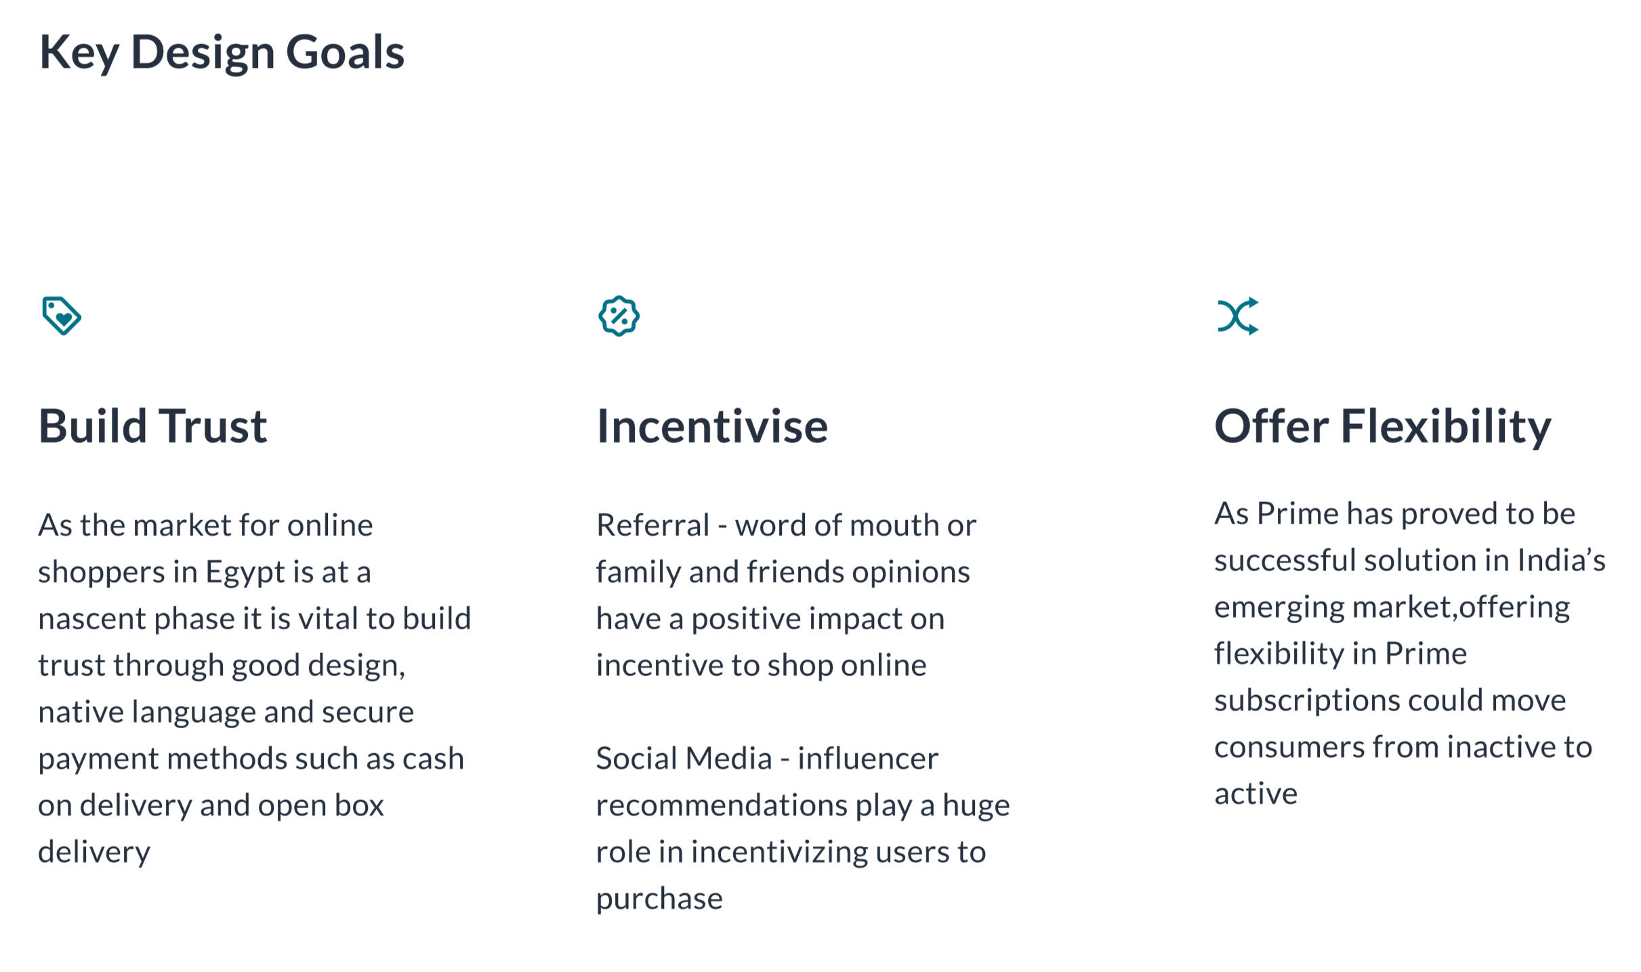Screen dimensions: 1641x972
Task: Click the heart price tag icon
Action: point(62,316)
